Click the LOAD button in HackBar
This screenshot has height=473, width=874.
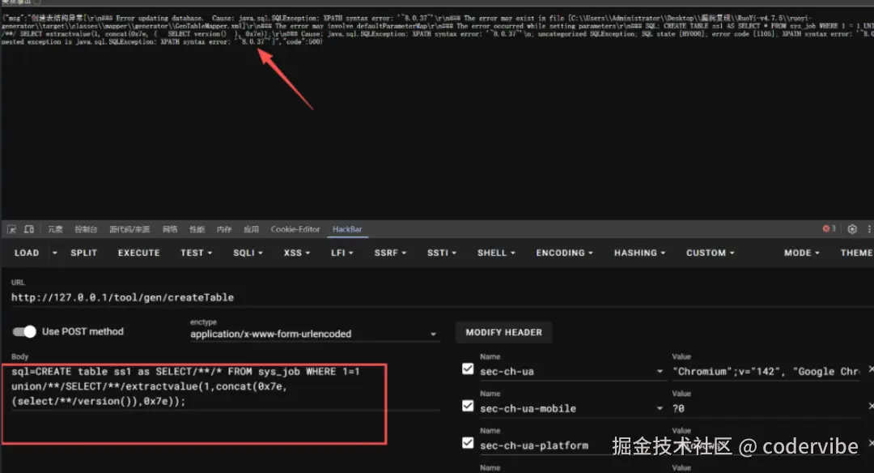[x=27, y=253]
